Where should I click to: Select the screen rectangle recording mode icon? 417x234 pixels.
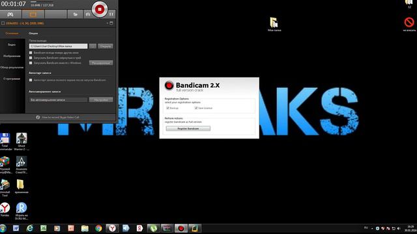pos(33,14)
